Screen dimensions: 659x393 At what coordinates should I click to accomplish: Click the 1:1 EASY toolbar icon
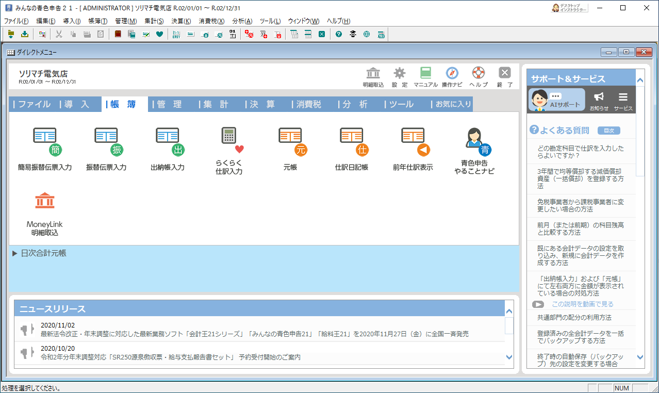[x=176, y=35]
